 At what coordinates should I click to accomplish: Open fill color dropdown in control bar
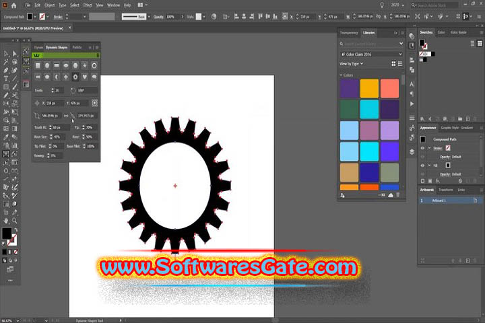pyautogui.click(x=35, y=17)
